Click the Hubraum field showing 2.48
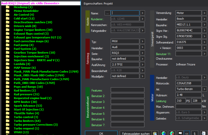208x135 pixels. (x=188, y=95)
